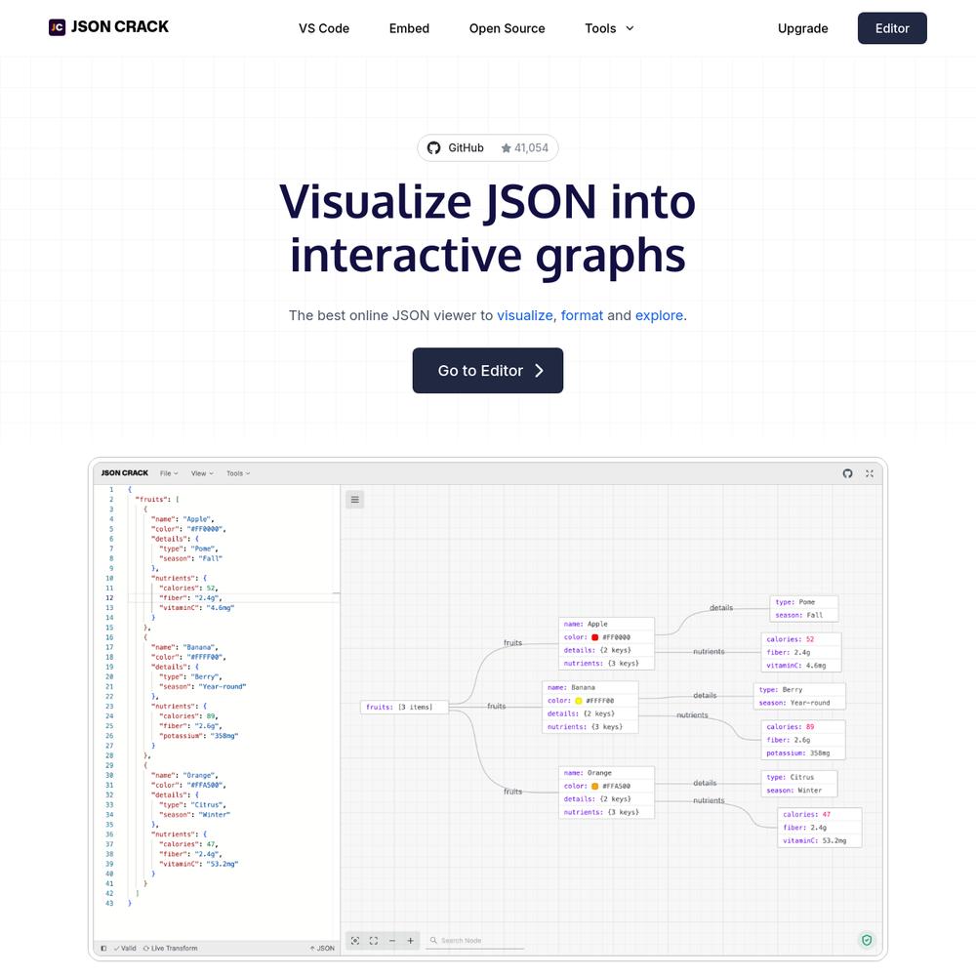This screenshot has width=976, height=976.
Task: Click the red #FF0000 color swatch in Apple node
Action: (x=595, y=637)
